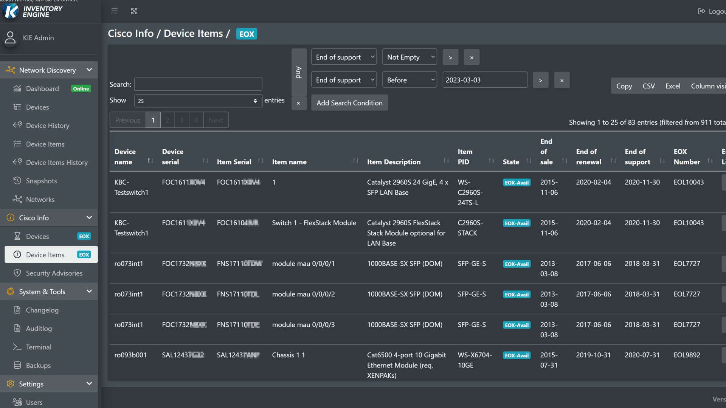The width and height of the screenshot is (726, 408).
Task: Click Add Search Condition button
Action: 349,103
